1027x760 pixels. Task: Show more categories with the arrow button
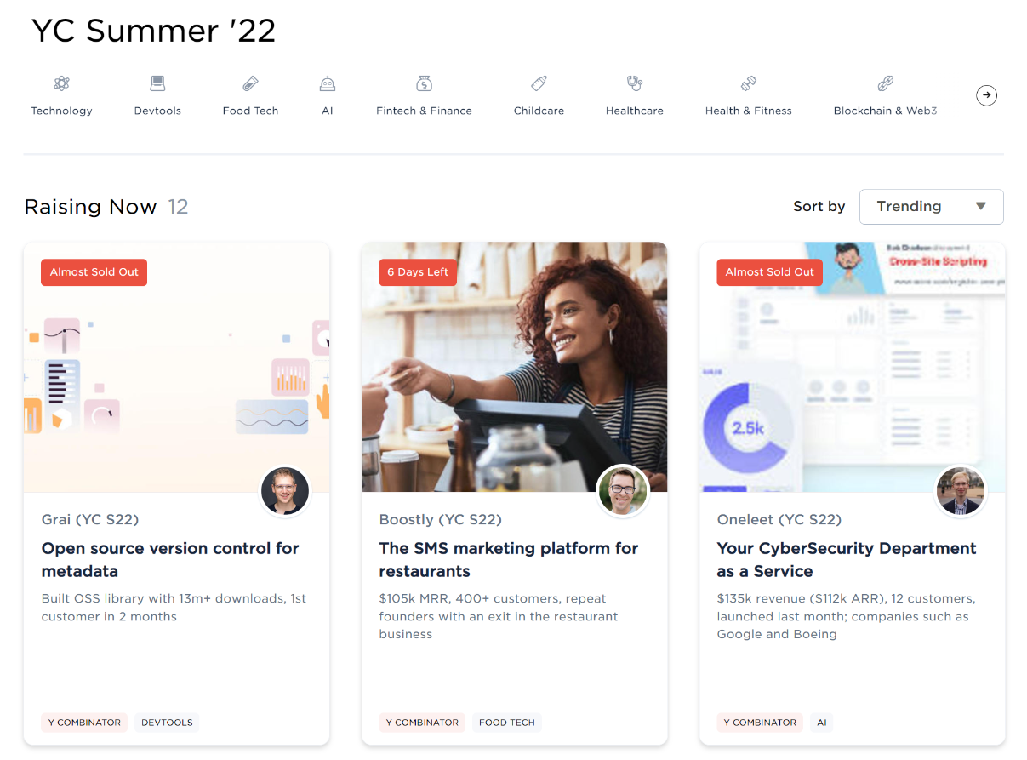986,95
